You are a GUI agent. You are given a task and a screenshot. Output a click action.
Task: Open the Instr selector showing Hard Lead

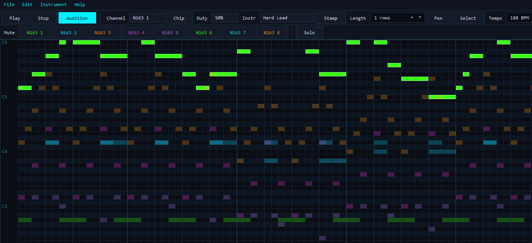tap(287, 18)
